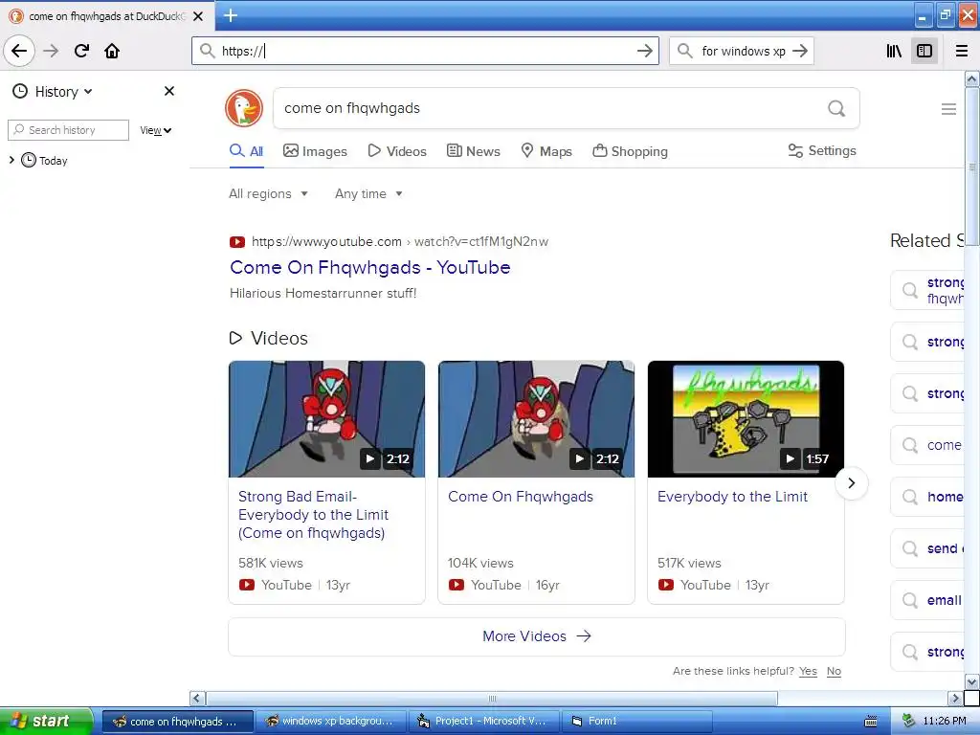Select the 'email' related search suggestion
The height and width of the screenshot is (735, 980).
click(927, 601)
